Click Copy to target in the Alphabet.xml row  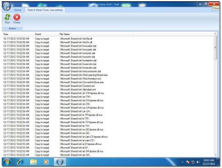(x=42, y=90)
